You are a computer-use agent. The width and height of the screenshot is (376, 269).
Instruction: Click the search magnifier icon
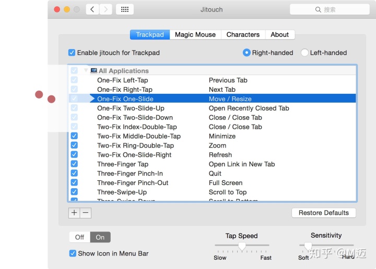coord(318,9)
